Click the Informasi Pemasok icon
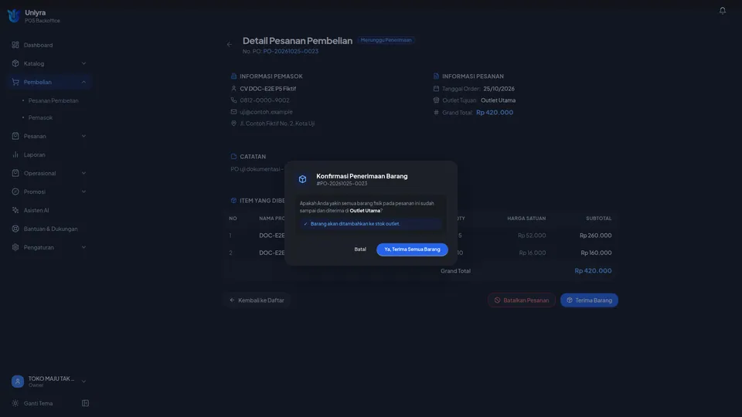 tap(233, 76)
